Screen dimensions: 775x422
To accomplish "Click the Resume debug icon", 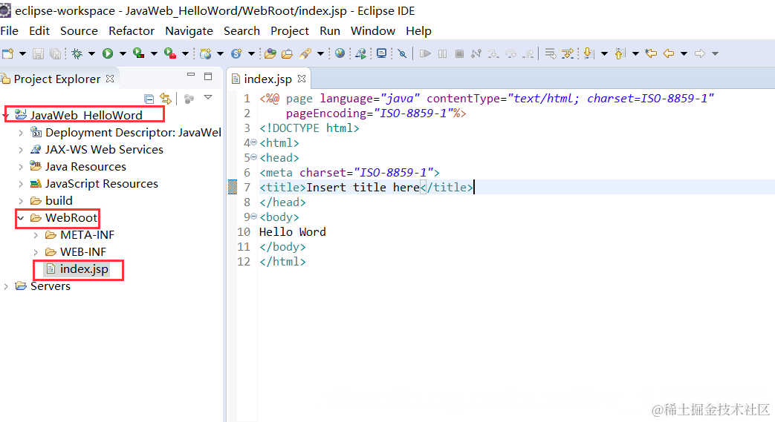I will 425,53.
